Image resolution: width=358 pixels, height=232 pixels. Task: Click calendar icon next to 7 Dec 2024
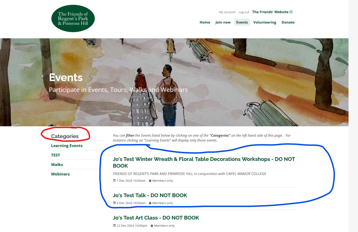click(114, 181)
